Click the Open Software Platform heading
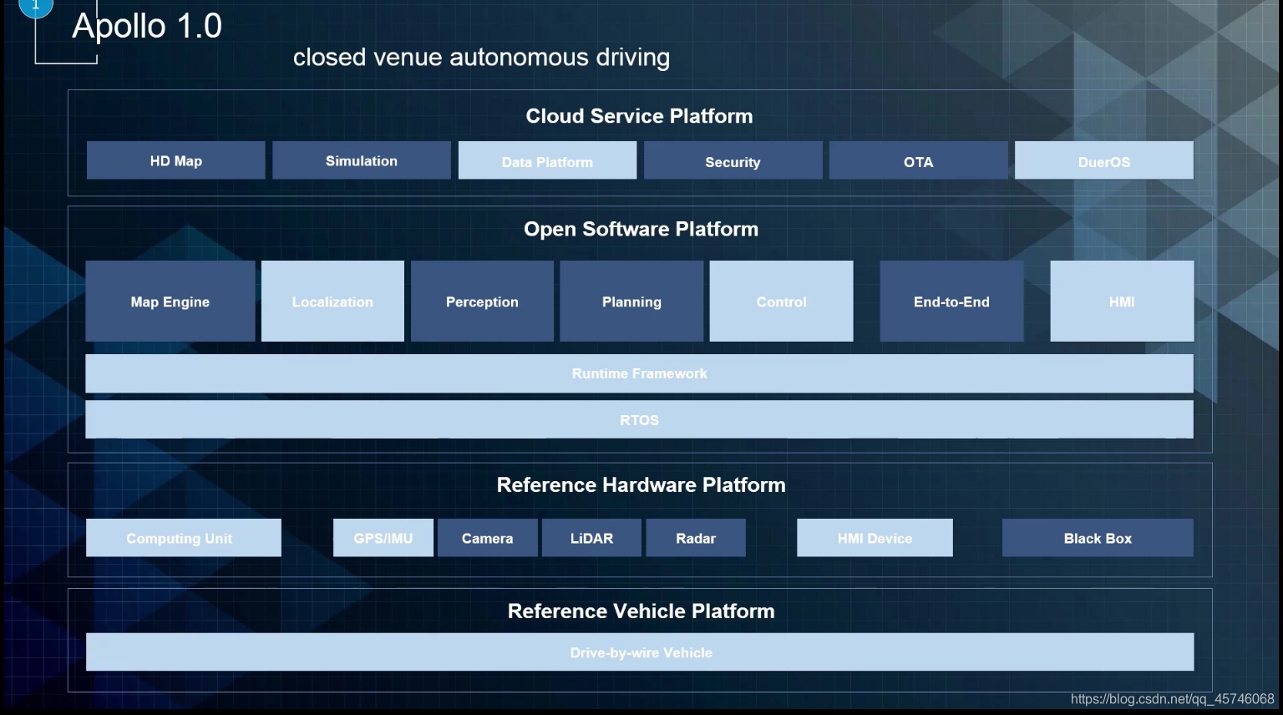Viewport: 1283px width, 715px height. (x=641, y=229)
